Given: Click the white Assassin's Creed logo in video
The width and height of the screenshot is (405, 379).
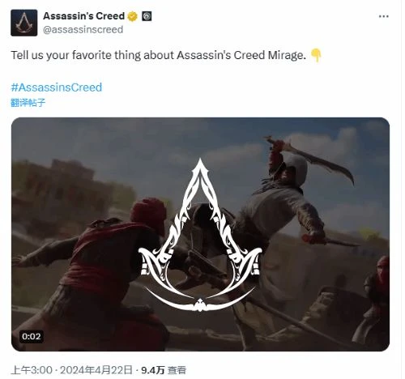Looking at the screenshot, I should [200, 235].
